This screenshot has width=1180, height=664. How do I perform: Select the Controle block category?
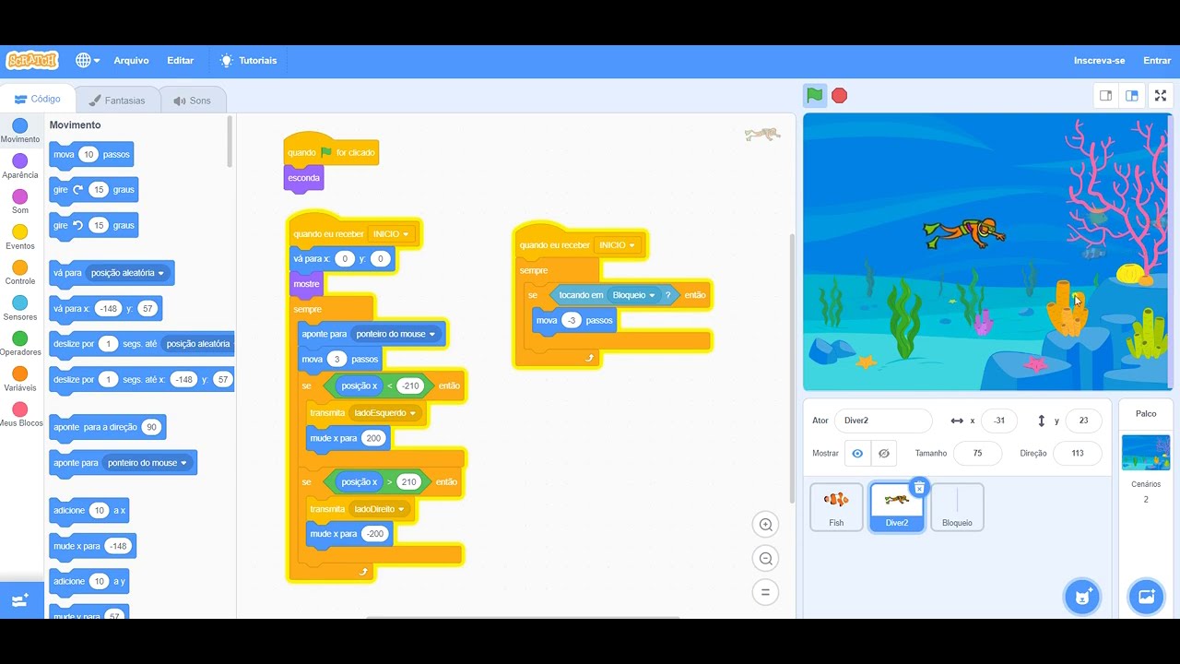pyautogui.click(x=20, y=272)
